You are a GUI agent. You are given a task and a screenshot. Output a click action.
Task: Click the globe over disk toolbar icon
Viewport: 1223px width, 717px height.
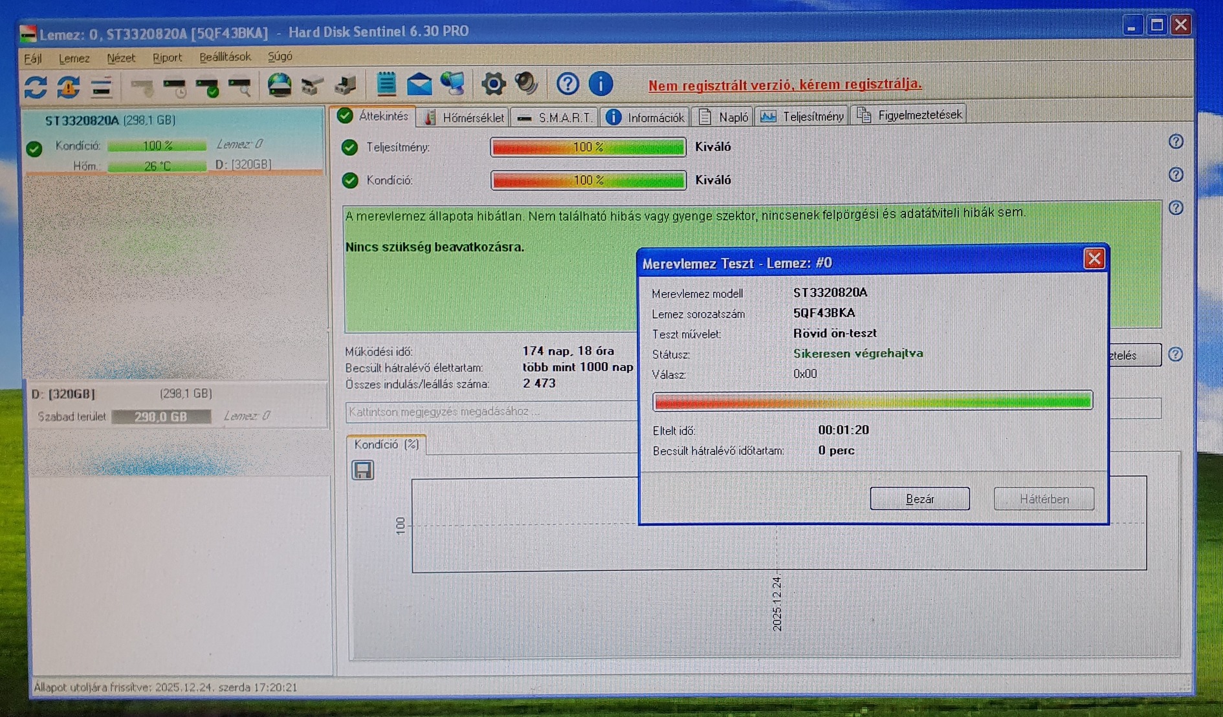(280, 85)
